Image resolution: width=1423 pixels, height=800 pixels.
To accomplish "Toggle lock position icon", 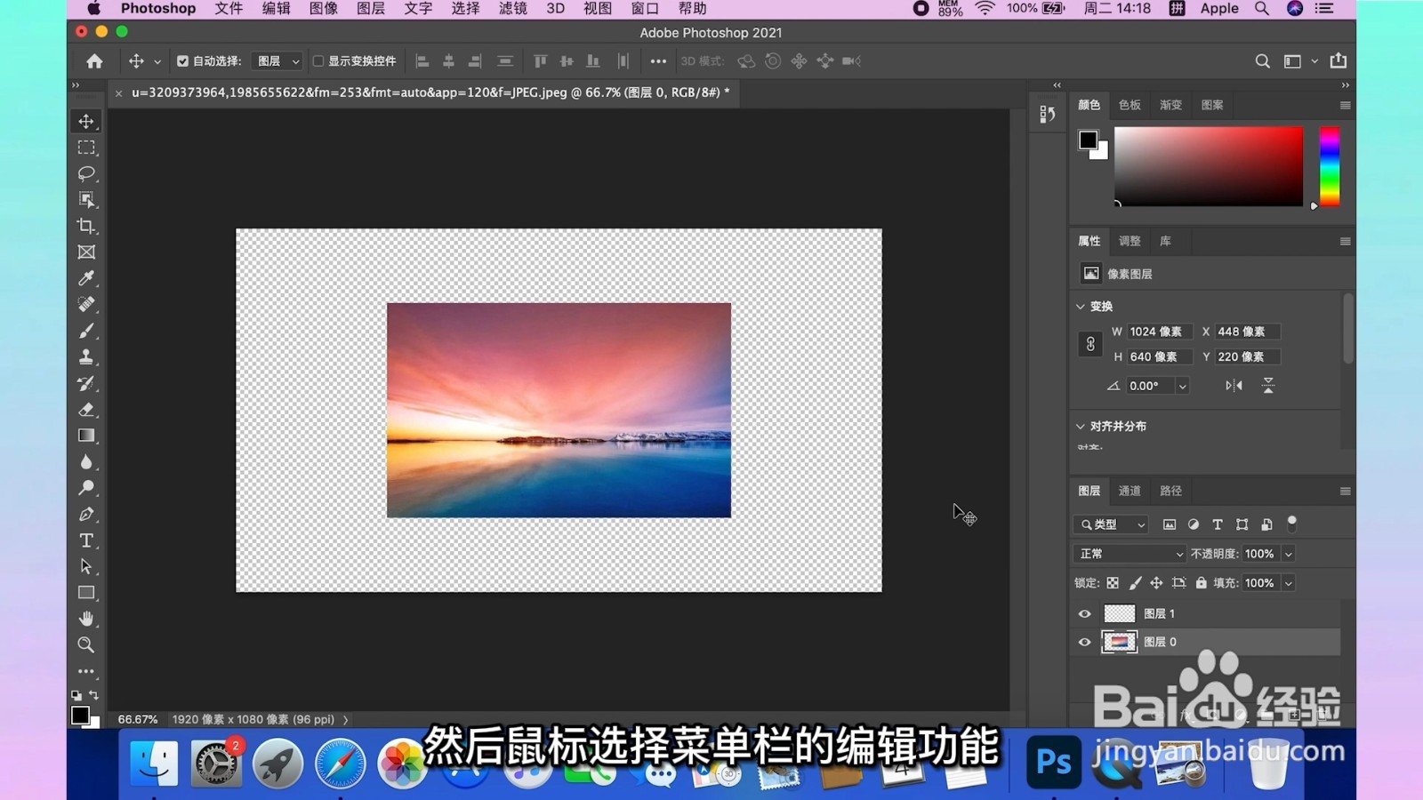I will [1156, 583].
